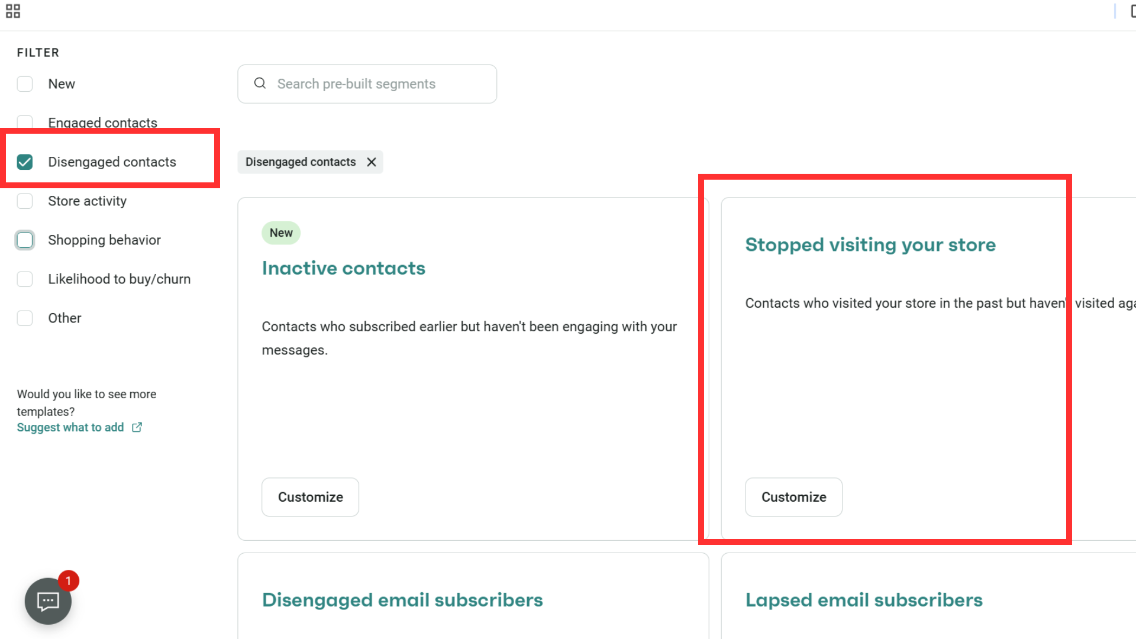The height and width of the screenshot is (639, 1136).
Task: Enable the New filter checkbox
Action: (25, 84)
